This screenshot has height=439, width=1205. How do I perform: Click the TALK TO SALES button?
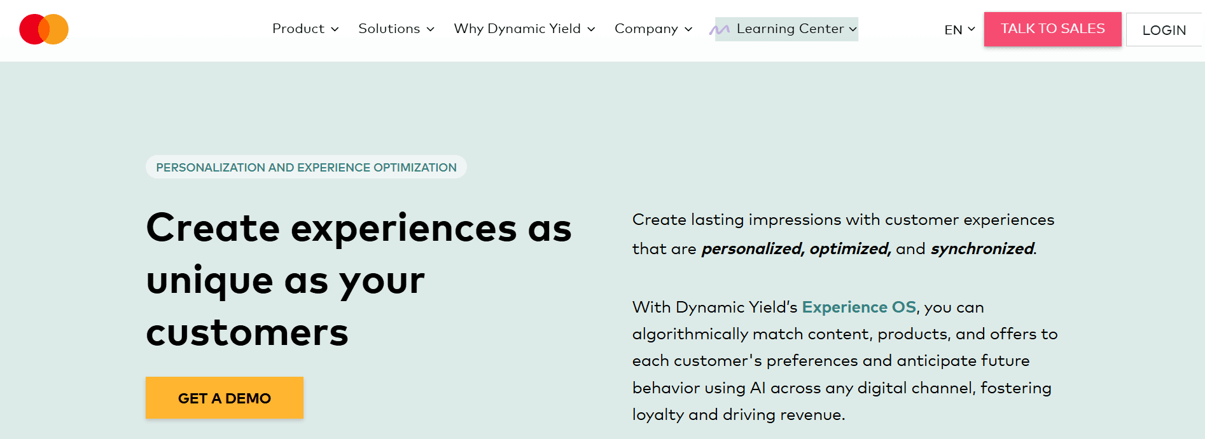pyautogui.click(x=1052, y=29)
